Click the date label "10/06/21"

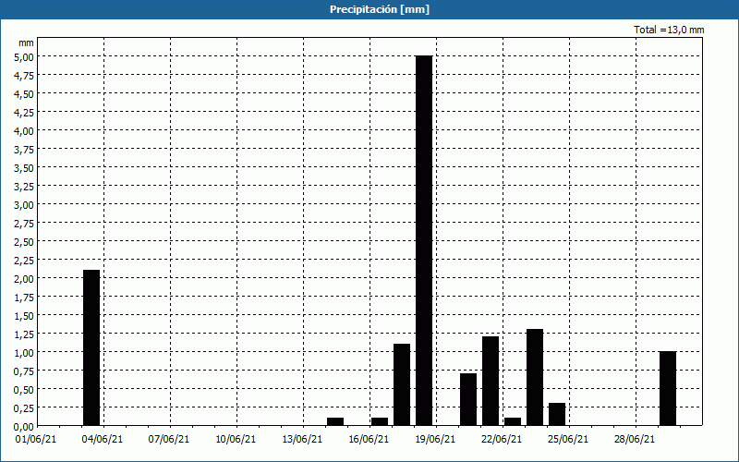point(236,439)
